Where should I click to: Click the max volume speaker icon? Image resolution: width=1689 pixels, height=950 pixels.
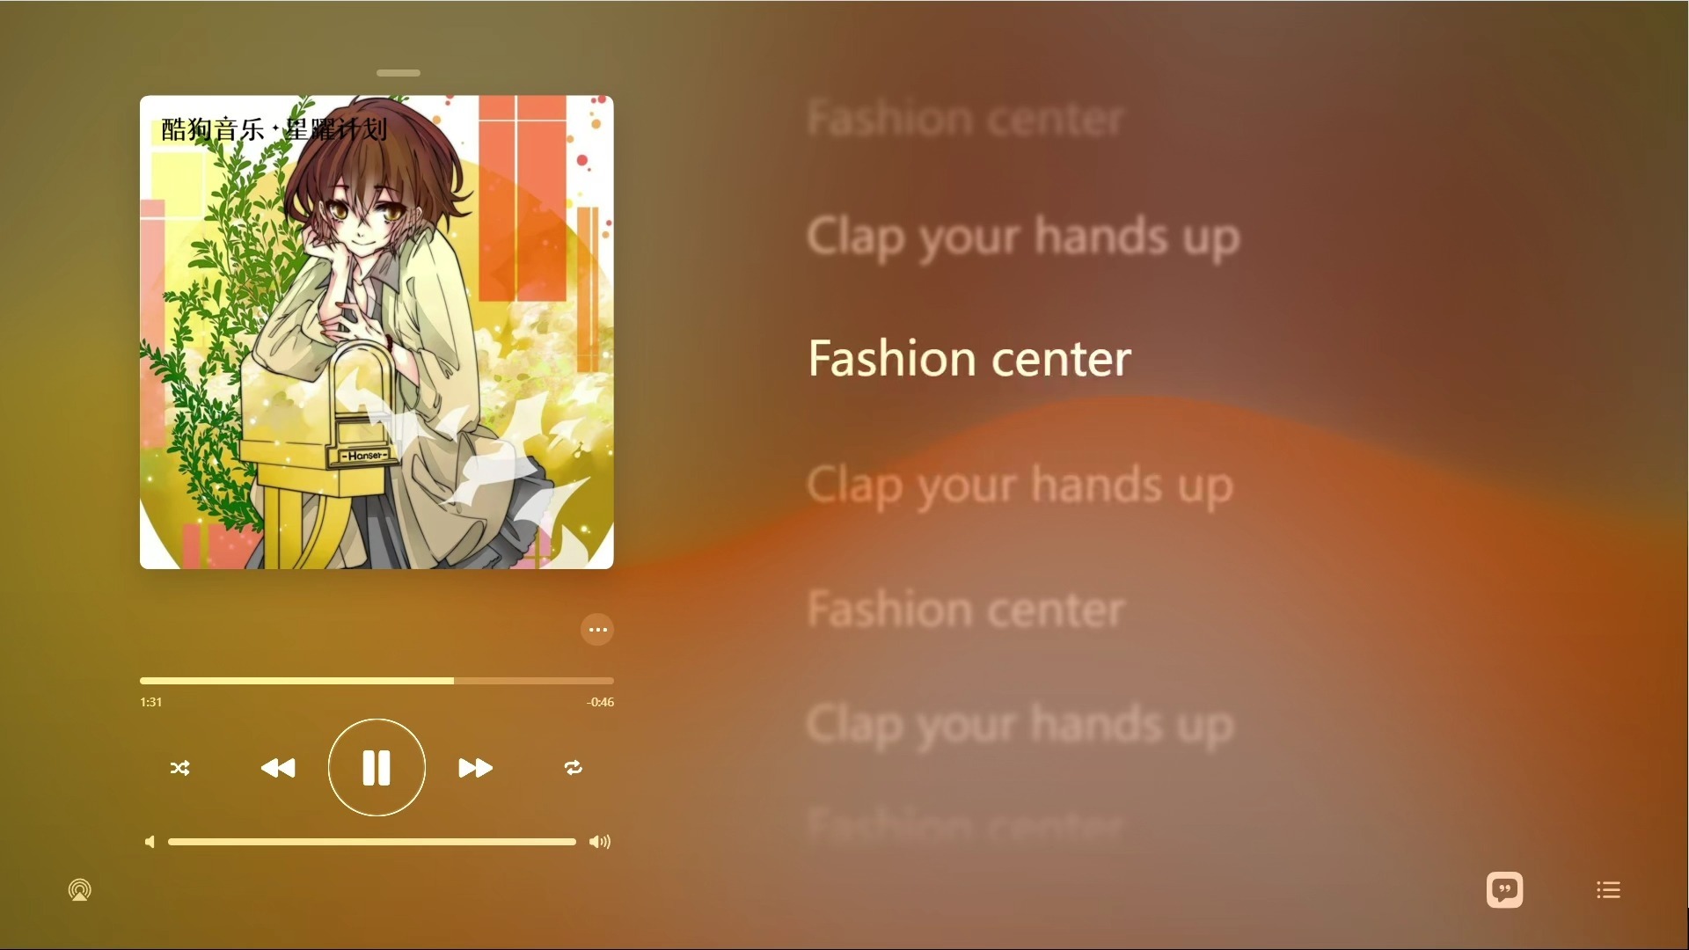(600, 842)
